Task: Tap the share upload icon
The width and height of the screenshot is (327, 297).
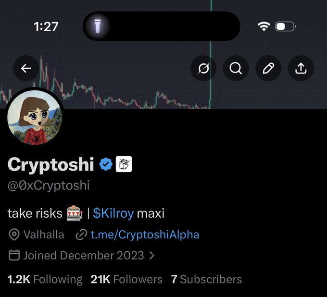Action: 301,69
